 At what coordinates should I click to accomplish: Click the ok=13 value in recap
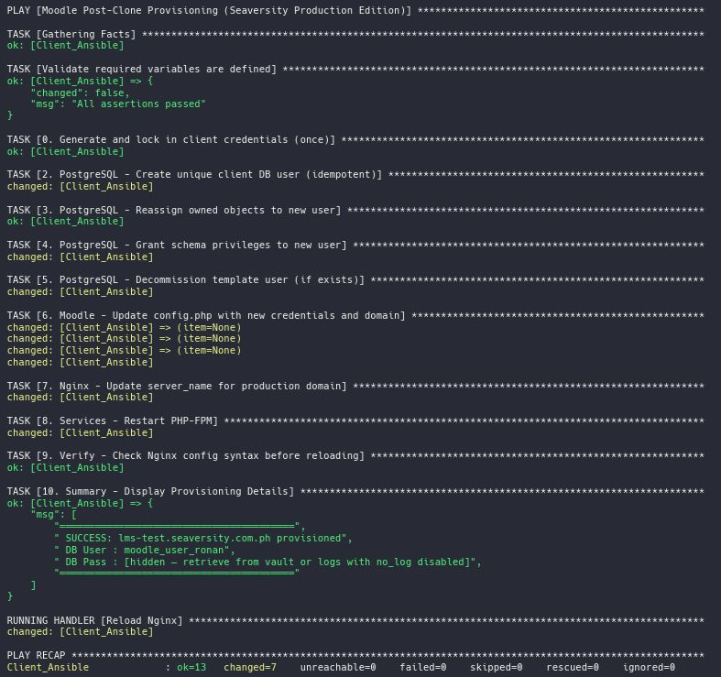[x=191, y=667]
